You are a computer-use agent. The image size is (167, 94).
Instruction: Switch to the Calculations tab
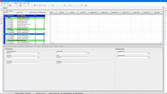(61, 46)
